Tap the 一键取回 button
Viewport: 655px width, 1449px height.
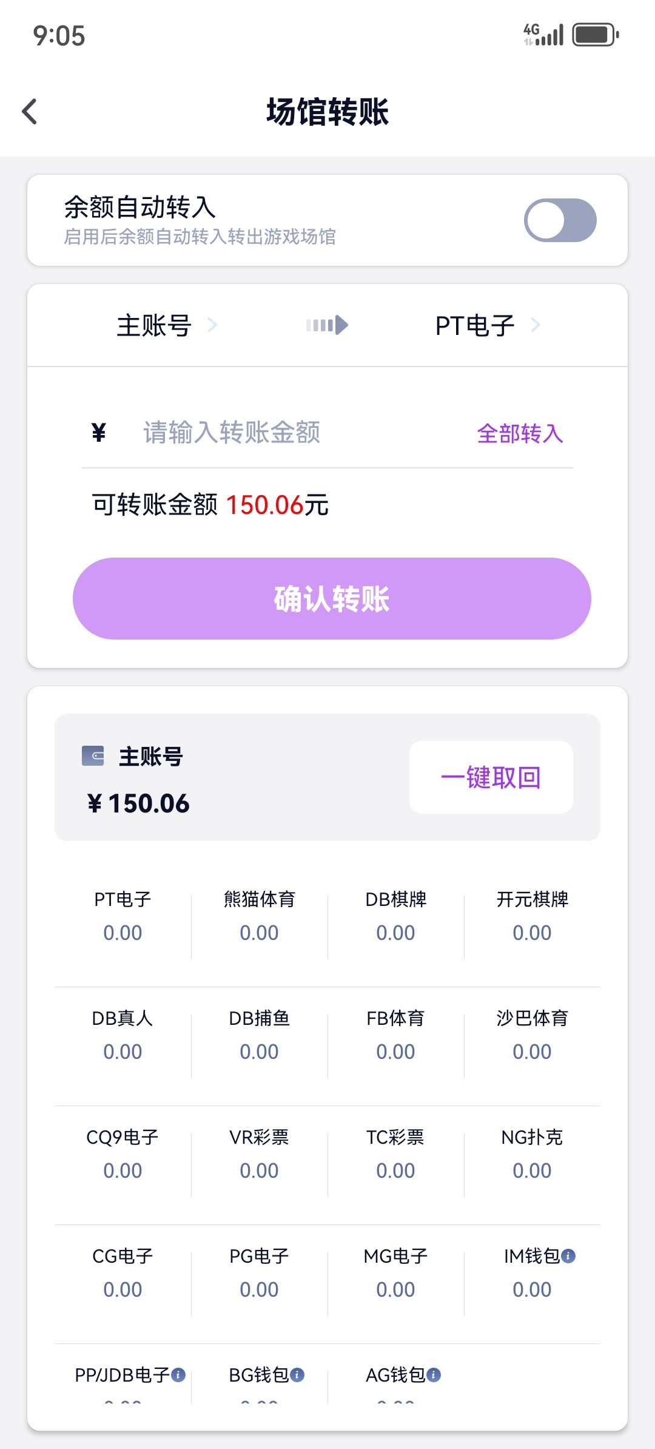coord(491,777)
